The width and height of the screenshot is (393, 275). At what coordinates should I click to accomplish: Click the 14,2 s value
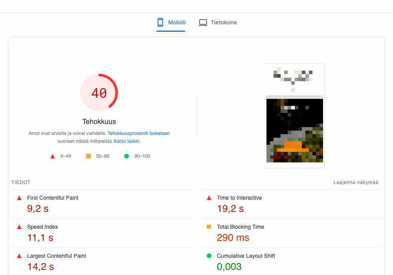(x=40, y=267)
